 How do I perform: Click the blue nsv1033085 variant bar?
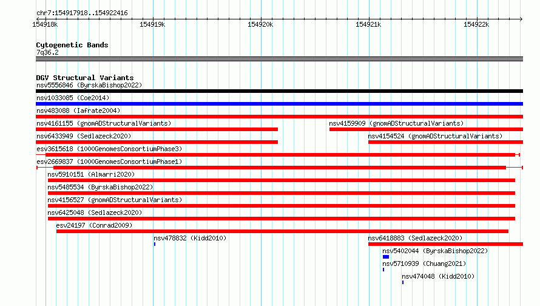(x=279, y=104)
